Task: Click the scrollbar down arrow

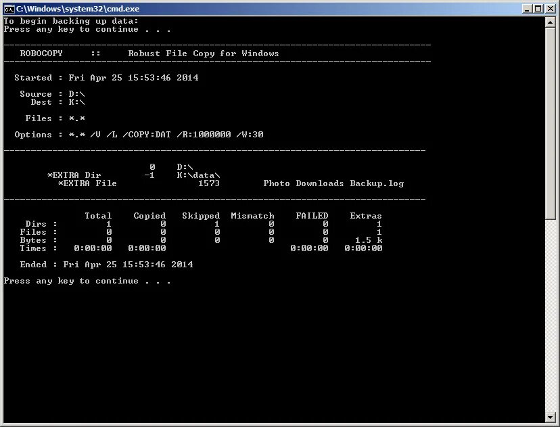Action: (550, 417)
